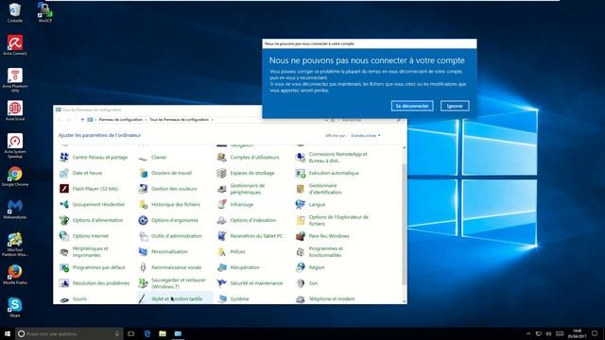
Task: Open Edge from the taskbar
Action: click(x=147, y=333)
